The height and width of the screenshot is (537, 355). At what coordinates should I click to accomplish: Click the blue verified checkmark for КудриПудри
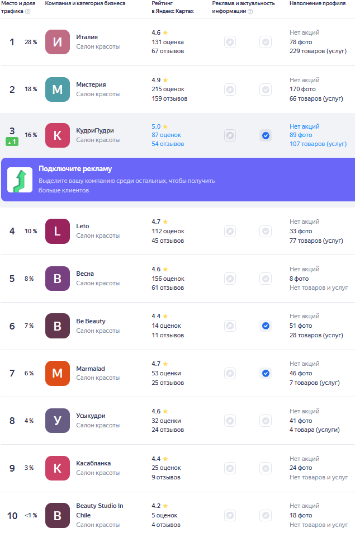click(266, 135)
